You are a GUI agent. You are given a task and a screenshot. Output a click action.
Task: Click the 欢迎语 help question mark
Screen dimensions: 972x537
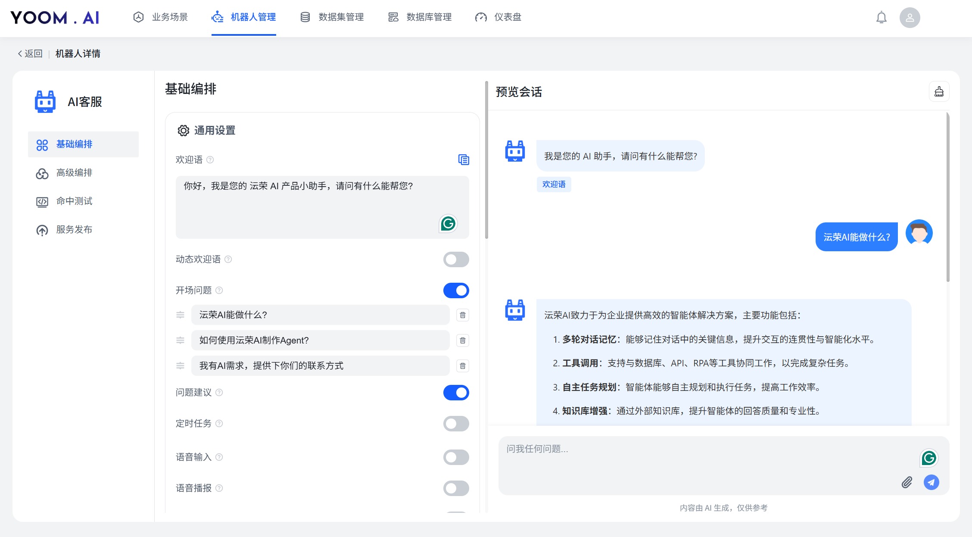[x=211, y=159]
